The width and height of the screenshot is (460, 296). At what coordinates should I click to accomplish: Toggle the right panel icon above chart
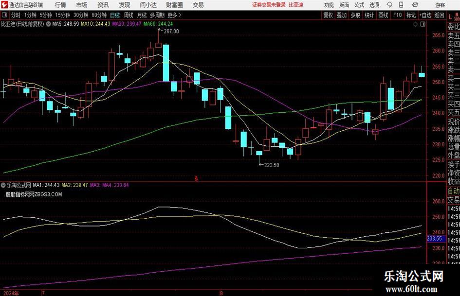click(x=423, y=24)
